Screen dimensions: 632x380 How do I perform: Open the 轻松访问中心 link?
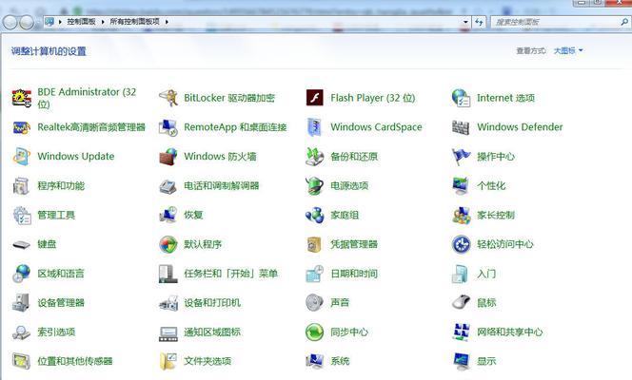(505, 244)
